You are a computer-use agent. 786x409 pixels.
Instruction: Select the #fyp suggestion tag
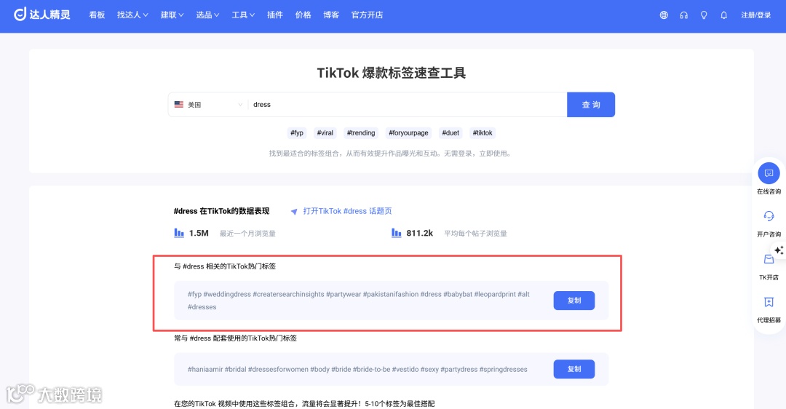tap(297, 133)
